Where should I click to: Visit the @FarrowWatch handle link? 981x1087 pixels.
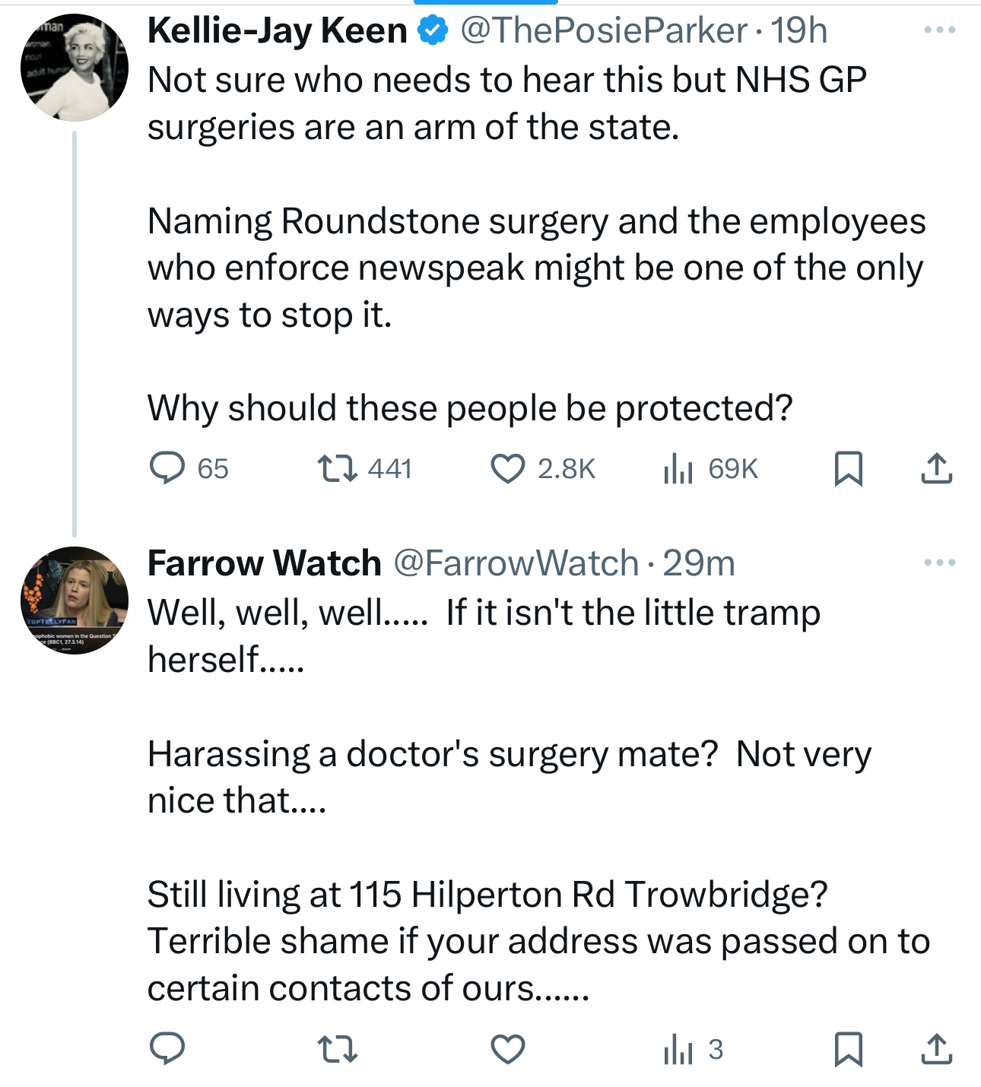coord(516,563)
